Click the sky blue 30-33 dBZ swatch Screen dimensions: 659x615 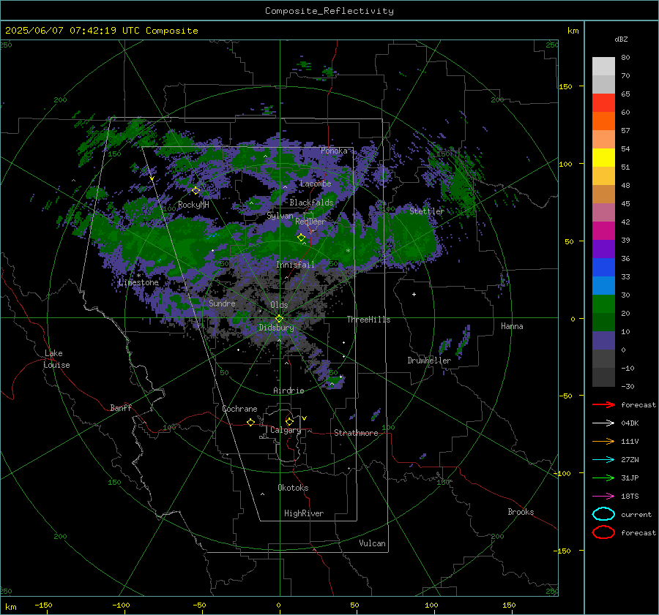(603, 286)
